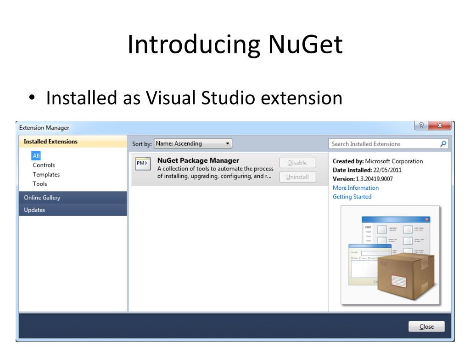Select the Installed Extensions section
This screenshot has width=470, height=353.
pyautogui.click(x=73, y=142)
